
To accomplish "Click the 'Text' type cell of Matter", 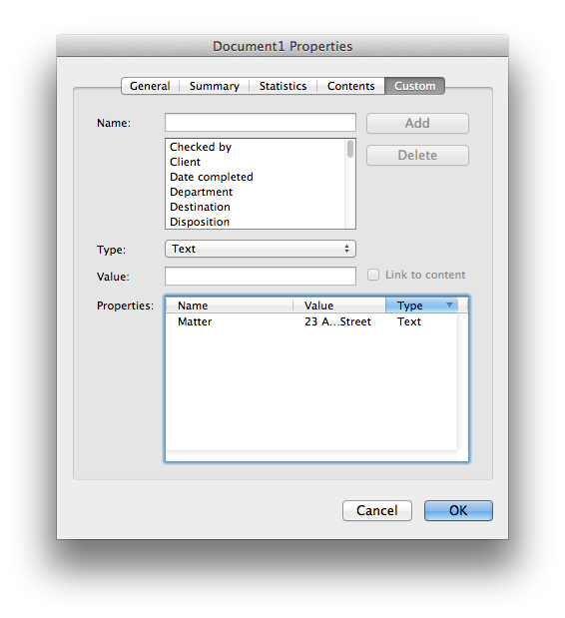I will pos(409,321).
